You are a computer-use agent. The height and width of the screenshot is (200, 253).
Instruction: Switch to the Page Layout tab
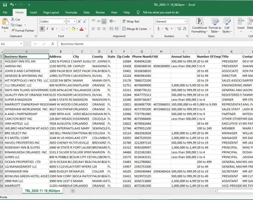point(51,13)
